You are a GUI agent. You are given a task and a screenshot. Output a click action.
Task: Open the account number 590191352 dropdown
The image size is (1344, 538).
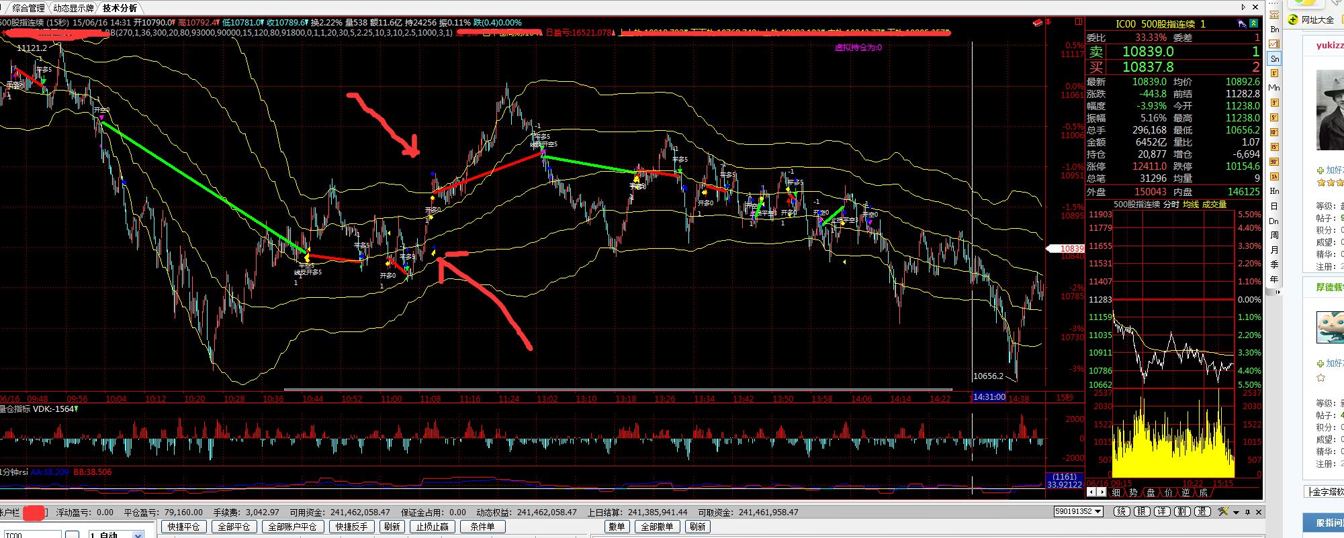(1079, 511)
